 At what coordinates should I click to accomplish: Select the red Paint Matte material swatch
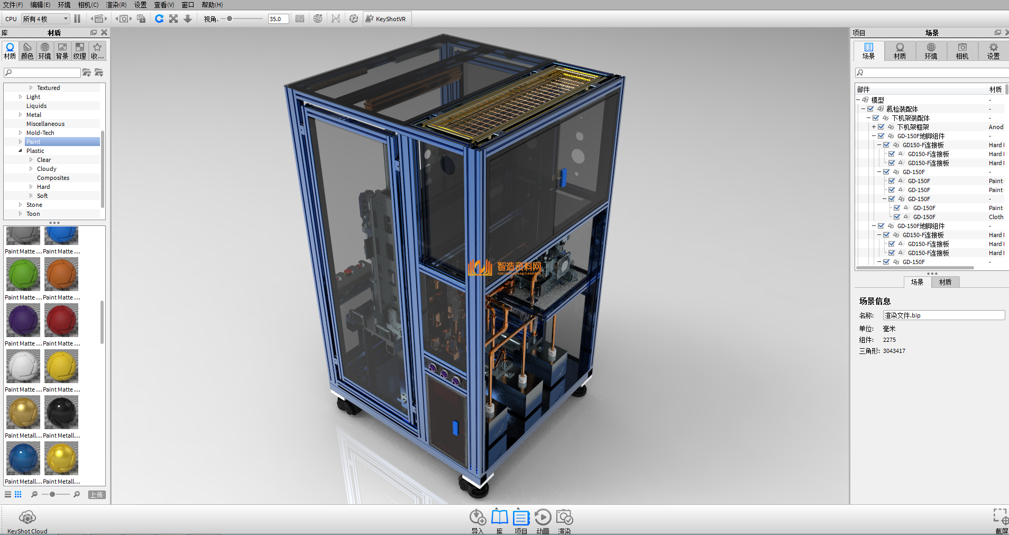click(61, 321)
